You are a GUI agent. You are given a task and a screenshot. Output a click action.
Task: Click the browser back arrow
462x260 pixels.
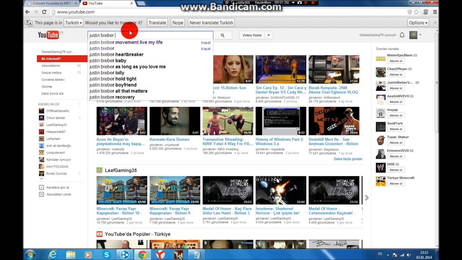[27, 12]
